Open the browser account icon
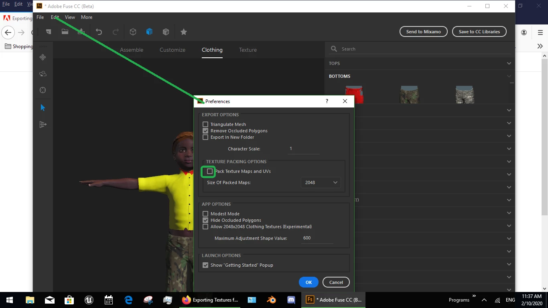Image resolution: width=548 pixels, height=308 pixels. point(524,32)
